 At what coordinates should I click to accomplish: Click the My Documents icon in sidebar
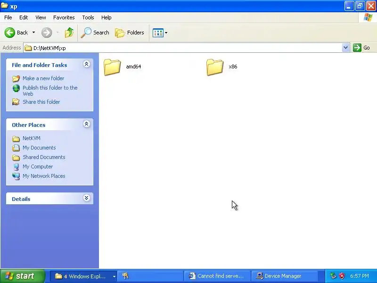(16, 148)
